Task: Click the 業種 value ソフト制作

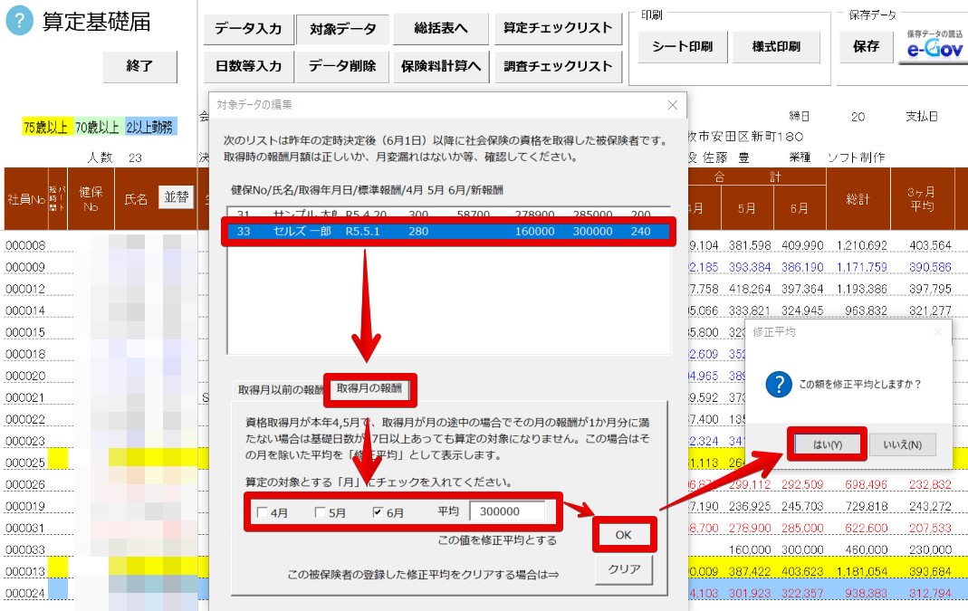Action: [x=856, y=158]
